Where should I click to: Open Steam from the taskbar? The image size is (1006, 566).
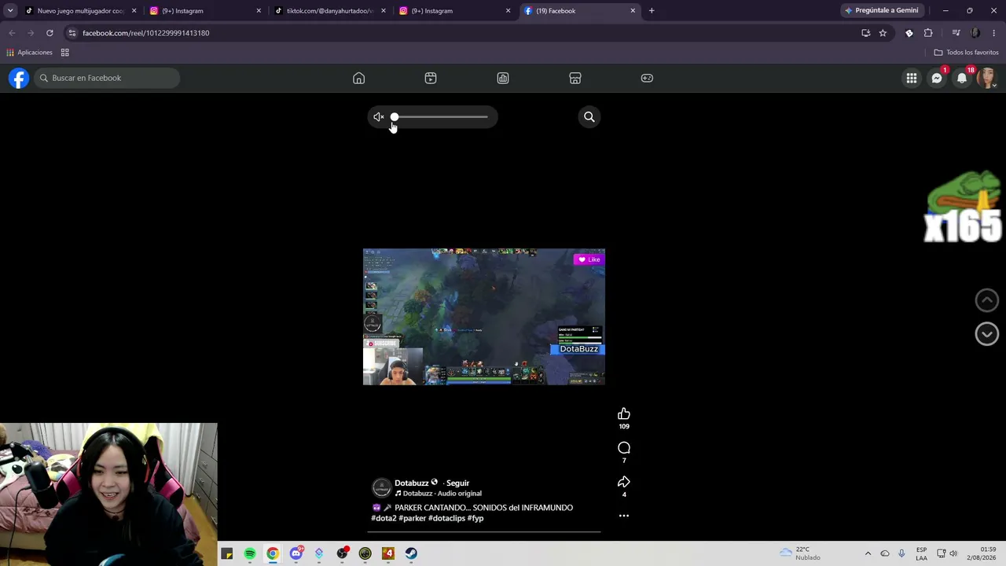tap(411, 553)
